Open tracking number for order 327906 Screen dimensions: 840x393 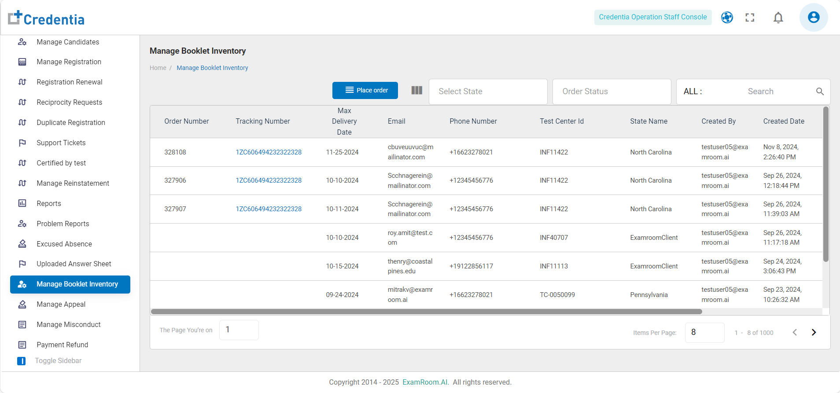(269, 180)
